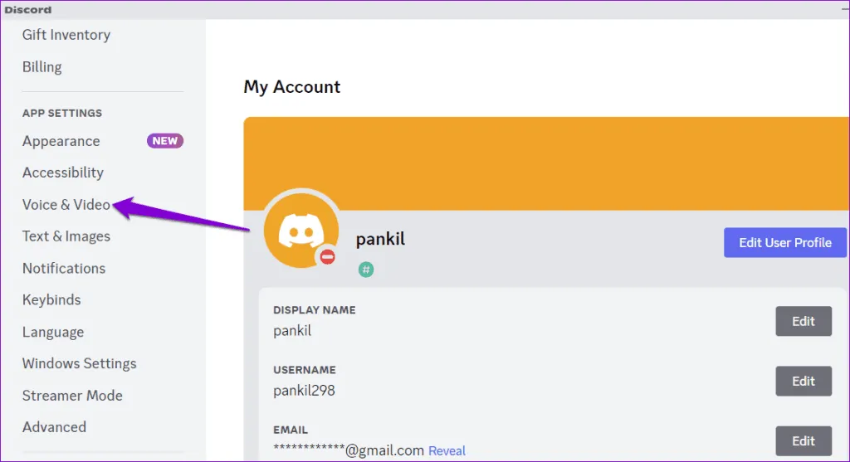Open Keybinds settings
The height and width of the screenshot is (462, 850).
[x=51, y=299]
